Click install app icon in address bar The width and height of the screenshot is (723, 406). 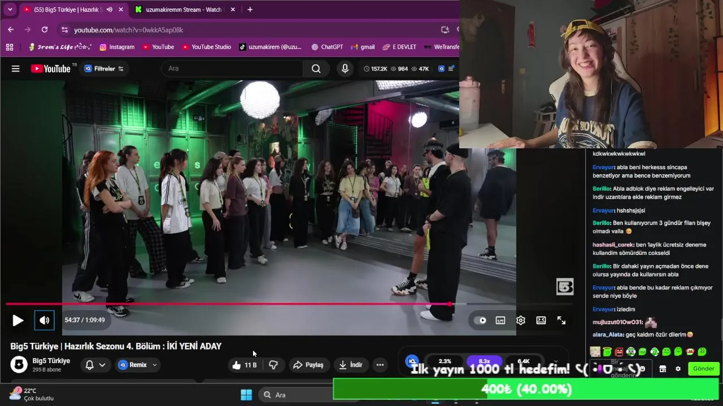pyautogui.click(x=445, y=30)
